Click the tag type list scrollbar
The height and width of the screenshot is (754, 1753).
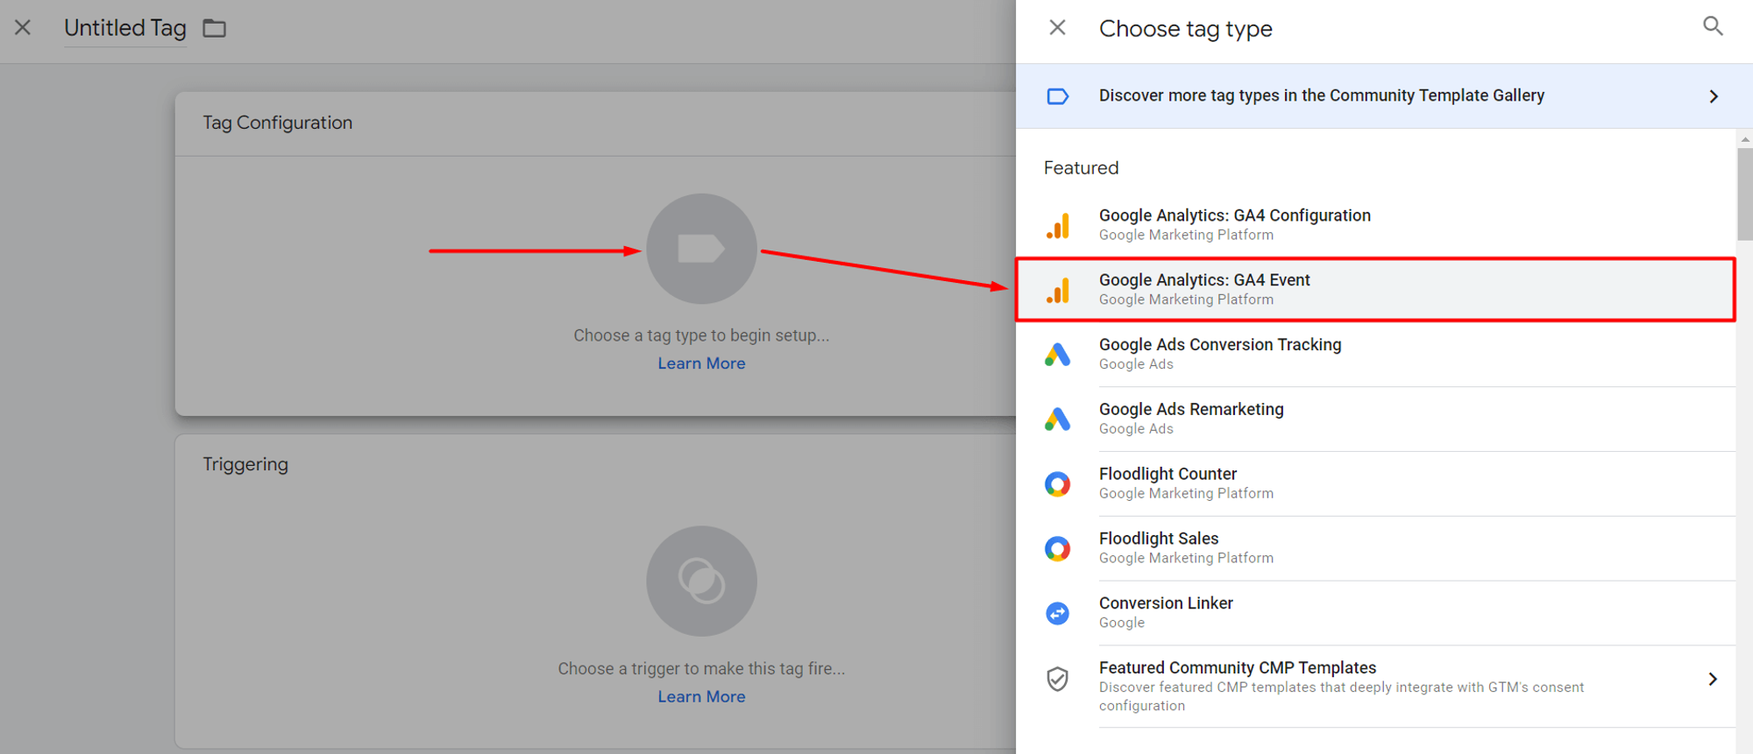pos(1745,194)
